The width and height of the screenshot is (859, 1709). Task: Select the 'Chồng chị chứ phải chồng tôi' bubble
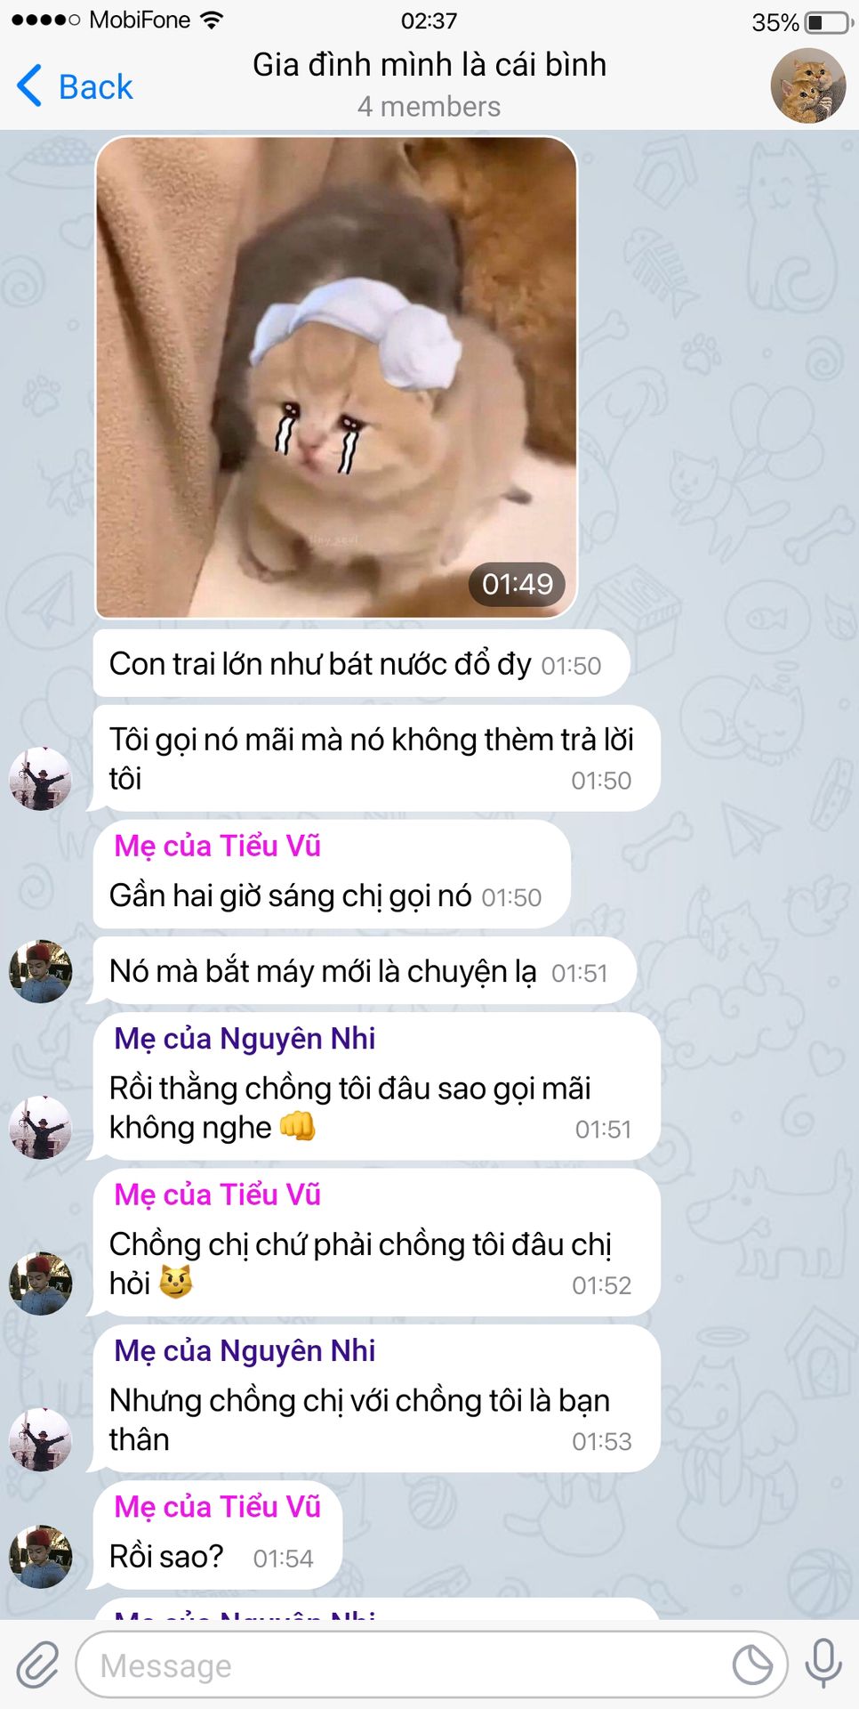click(x=376, y=1243)
